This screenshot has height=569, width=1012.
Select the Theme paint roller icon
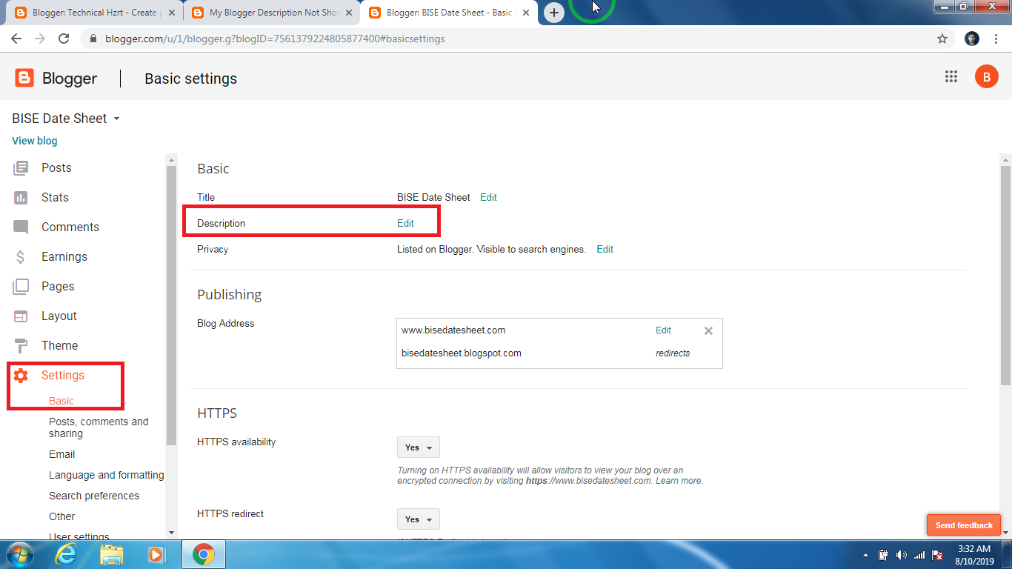pos(21,346)
